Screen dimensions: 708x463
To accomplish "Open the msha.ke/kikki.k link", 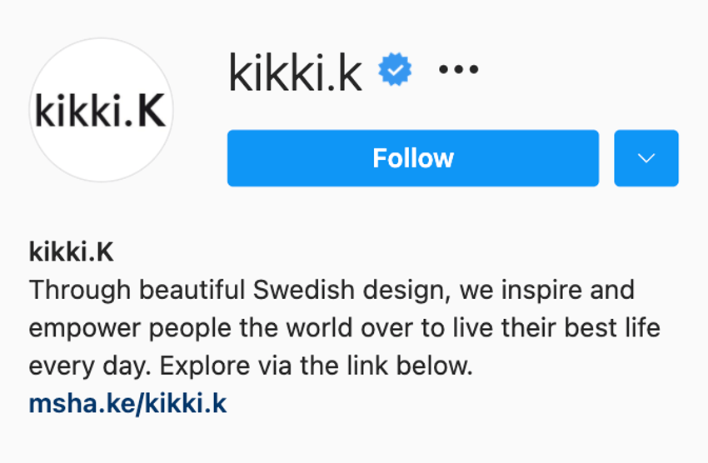I will tap(127, 403).
